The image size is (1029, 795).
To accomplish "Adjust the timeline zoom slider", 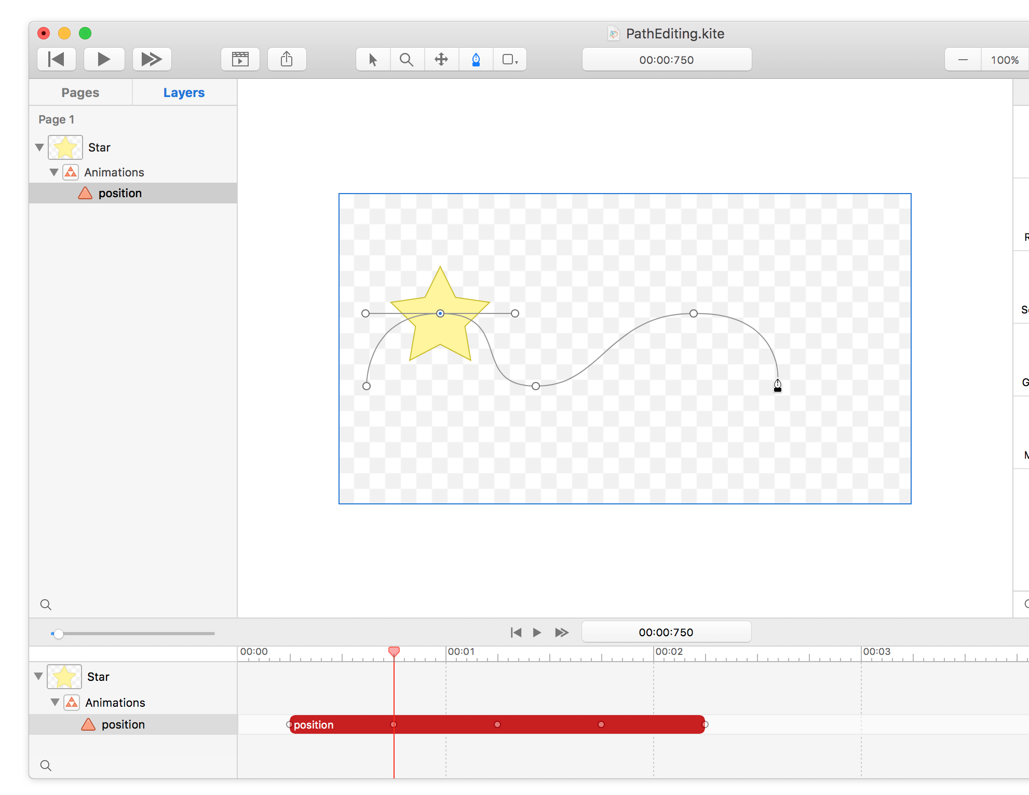I will coord(59,634).
